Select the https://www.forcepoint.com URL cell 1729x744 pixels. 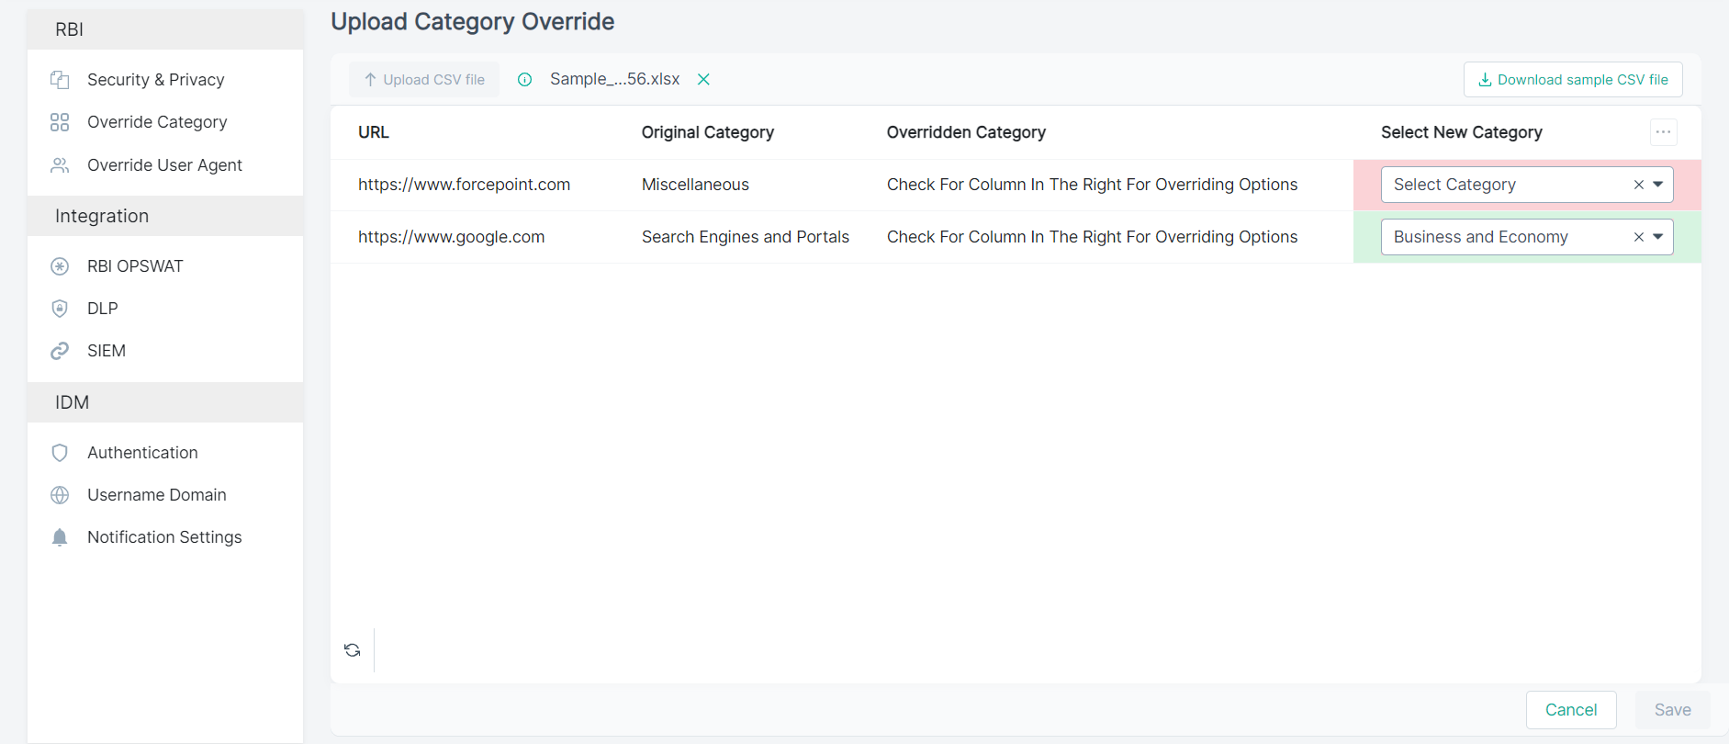pos(464,185)
